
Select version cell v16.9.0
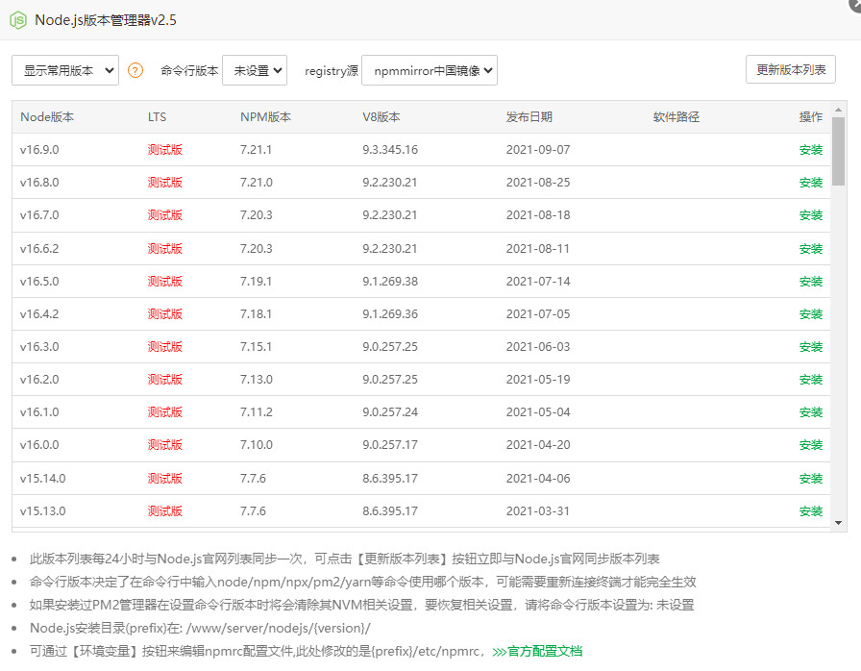click(39, 150)
